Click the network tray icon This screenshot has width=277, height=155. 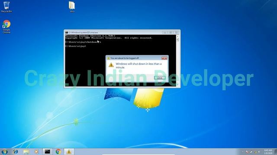[x=255, y=152]
